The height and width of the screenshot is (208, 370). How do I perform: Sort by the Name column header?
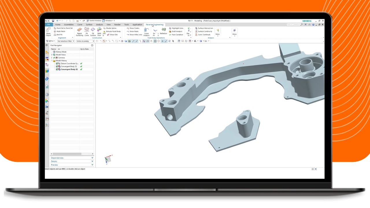click(x=65, y=49)
